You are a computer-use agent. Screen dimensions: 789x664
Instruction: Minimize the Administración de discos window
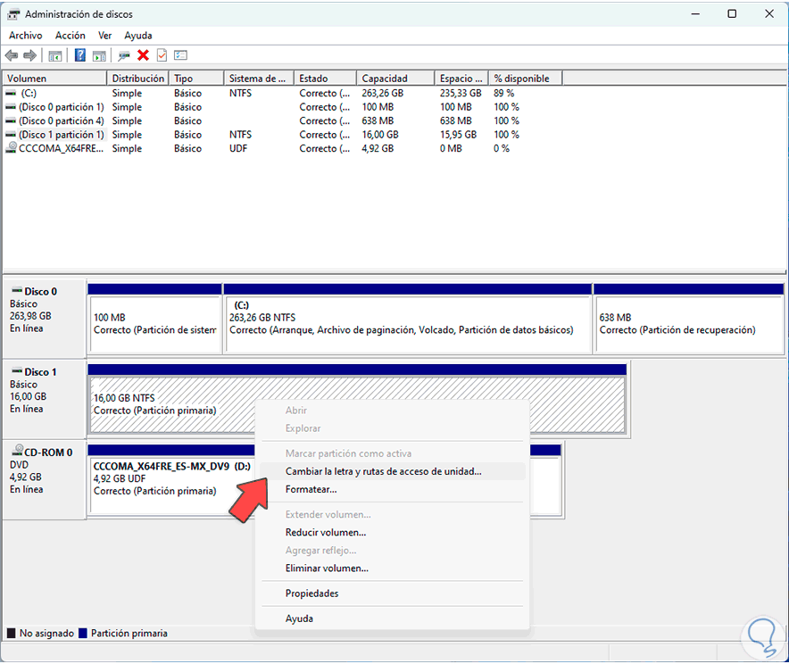tap(695, 14)
